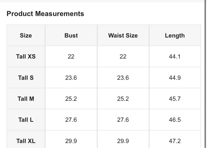Click the Tall S bust value 23.6
This screenshot has height=148, width=207.
pos(71,77)
